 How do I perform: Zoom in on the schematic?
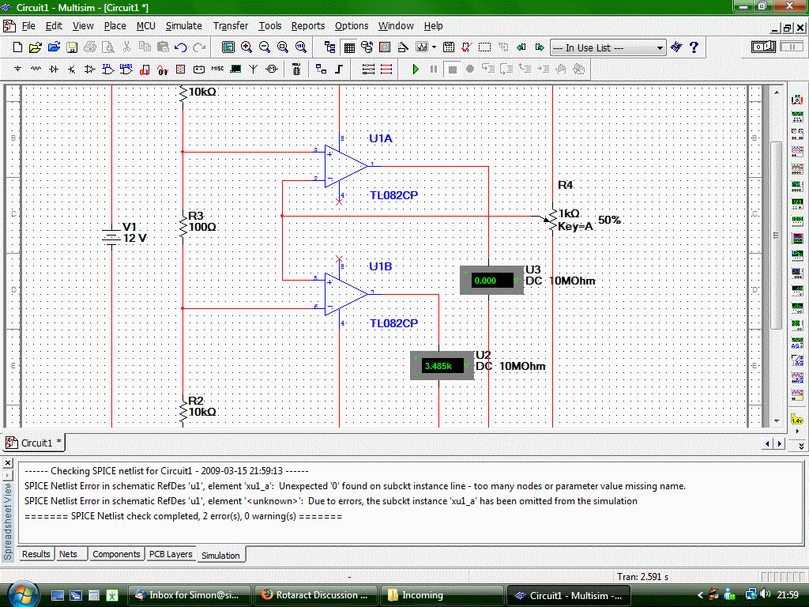246,47
